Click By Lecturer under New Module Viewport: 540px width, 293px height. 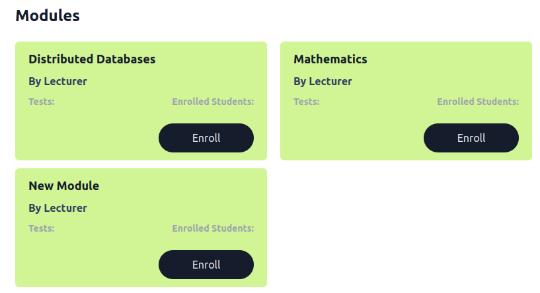tap(58, 209)
